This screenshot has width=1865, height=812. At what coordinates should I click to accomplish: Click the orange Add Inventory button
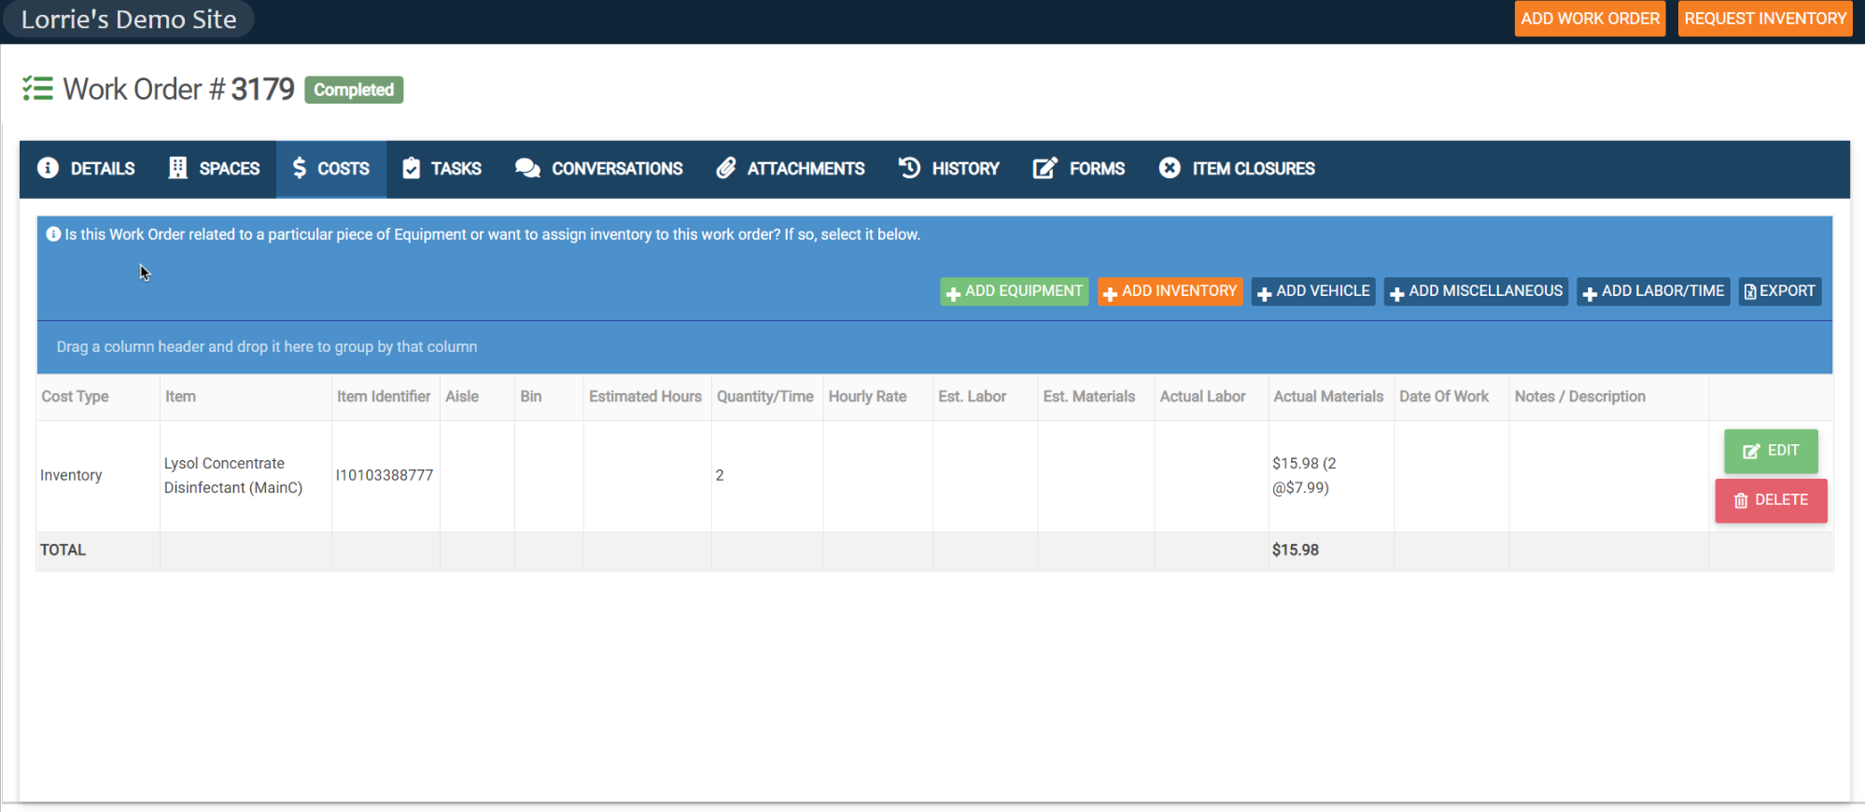(1170, 291)
